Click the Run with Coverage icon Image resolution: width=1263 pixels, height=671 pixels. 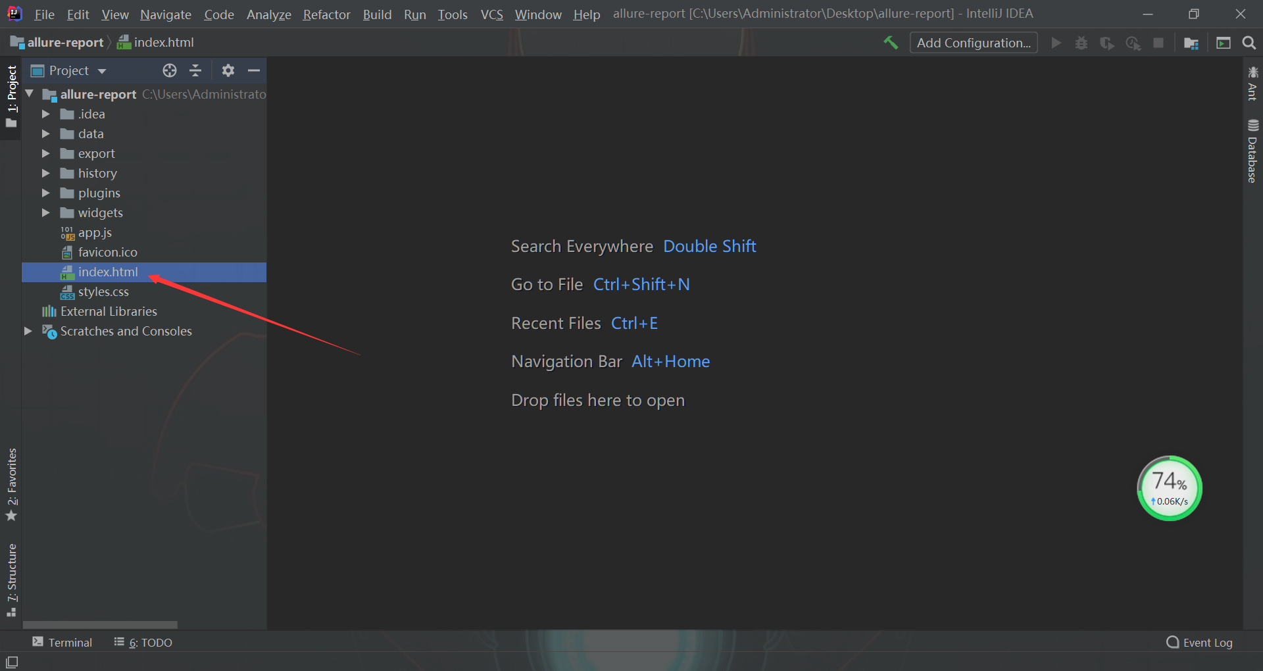pos(1107,43)
